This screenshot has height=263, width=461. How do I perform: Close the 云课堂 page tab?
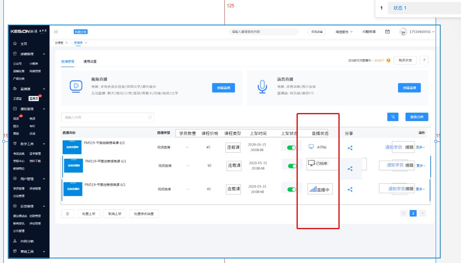click(x=66, y=43)
